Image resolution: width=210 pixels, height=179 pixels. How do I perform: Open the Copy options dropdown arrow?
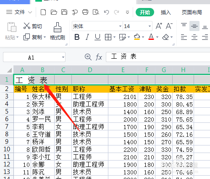click(45, 37)
